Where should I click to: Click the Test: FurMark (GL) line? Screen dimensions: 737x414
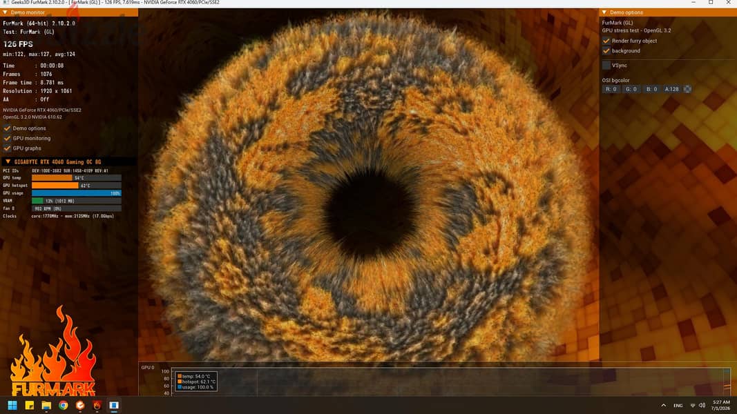point(29,32)
